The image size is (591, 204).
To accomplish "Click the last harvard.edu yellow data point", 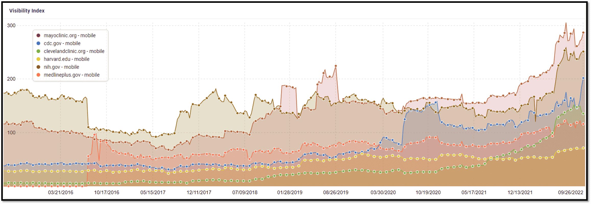I will point(583,148).
